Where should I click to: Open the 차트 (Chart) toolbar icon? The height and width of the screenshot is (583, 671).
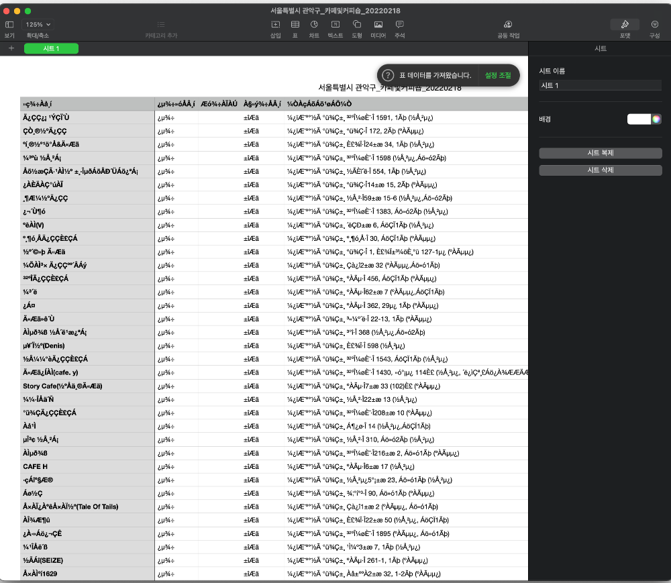pos(314,24)
